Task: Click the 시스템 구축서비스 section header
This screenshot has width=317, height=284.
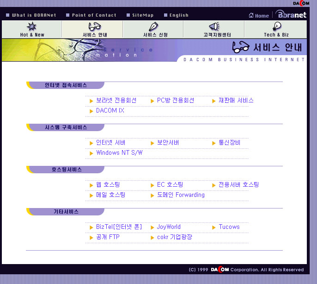Action: click(x=66, y=127)
